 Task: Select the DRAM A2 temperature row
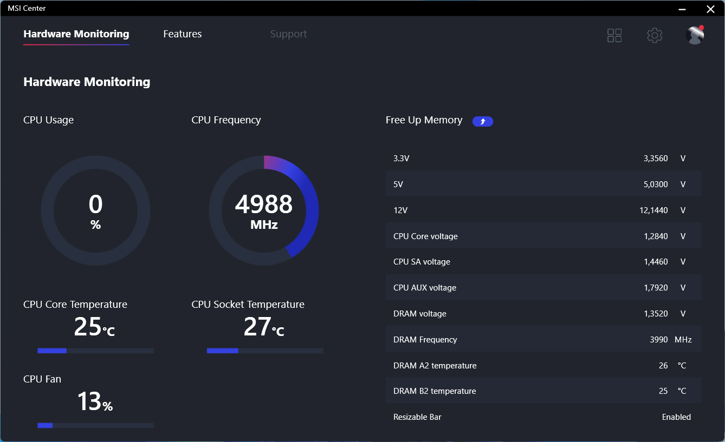543,366
